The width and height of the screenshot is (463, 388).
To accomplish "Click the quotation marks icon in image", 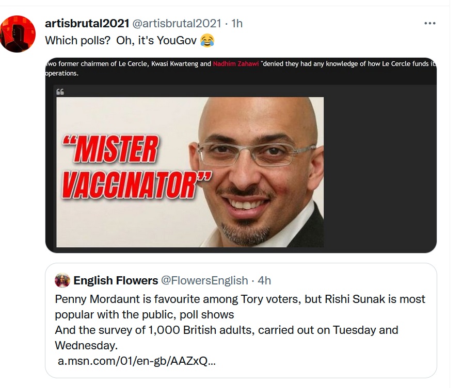I will [60, 92].
